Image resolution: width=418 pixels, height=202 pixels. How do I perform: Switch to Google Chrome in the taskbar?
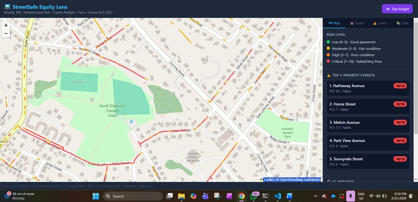click(x=241, y=196)
